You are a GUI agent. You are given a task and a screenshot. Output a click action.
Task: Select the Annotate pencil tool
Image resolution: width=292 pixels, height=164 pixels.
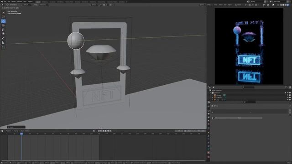click(3, 38)
